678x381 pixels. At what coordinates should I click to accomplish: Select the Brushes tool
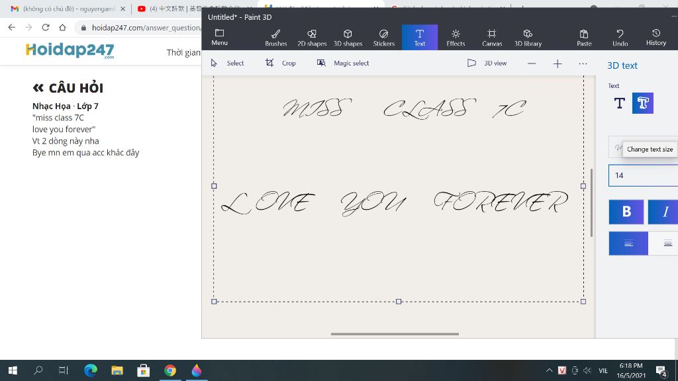pyautogui.click(x=276, y=38)
